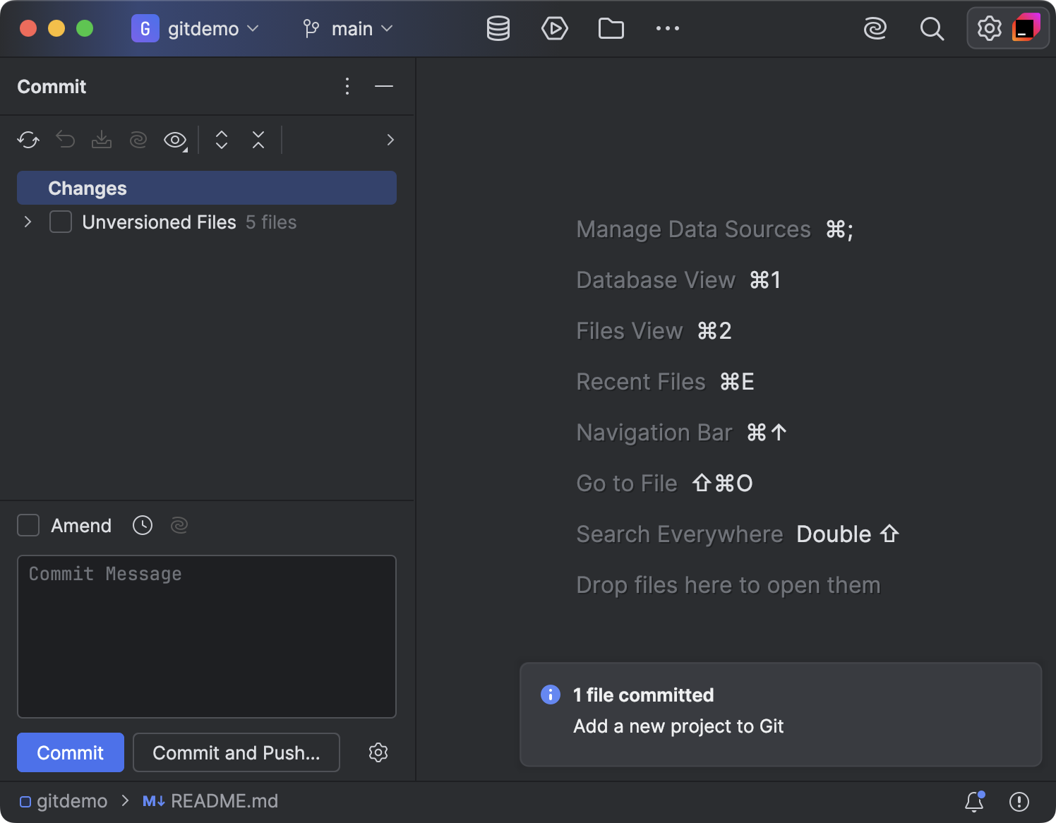Open the Database tool window icon
The width and height of the screenshot is (1056, 823).
pyautogui.click(x=498, y=28)
